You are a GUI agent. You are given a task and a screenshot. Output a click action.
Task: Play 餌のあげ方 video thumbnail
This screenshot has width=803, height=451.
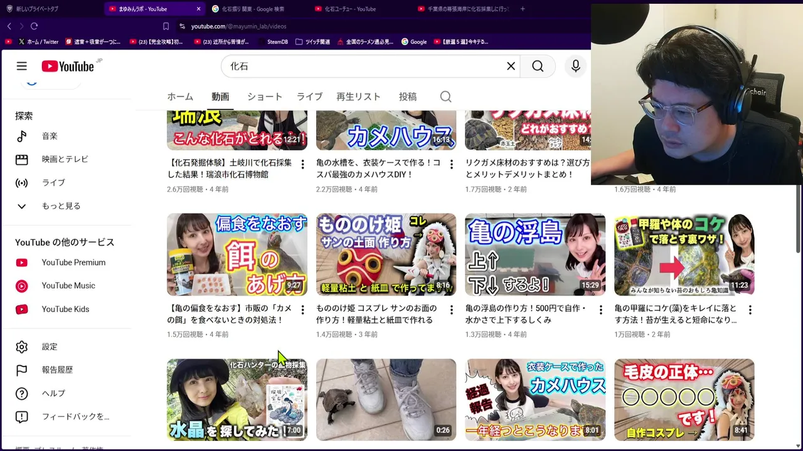237,254
